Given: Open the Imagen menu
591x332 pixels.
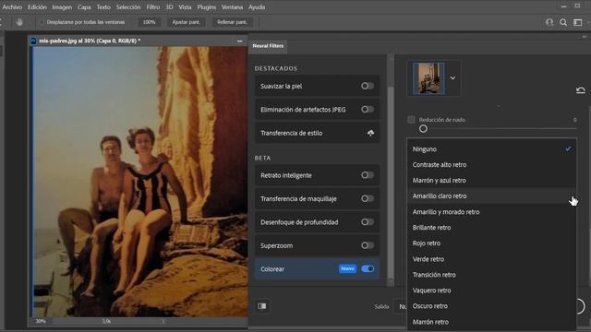Looking at the screenshot, I should [x=62, y=7].
